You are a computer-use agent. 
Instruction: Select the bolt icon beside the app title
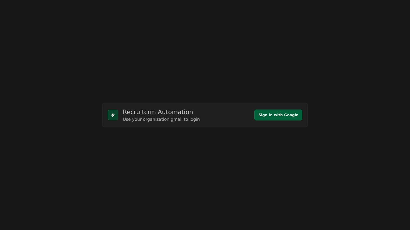click(113, 115)
